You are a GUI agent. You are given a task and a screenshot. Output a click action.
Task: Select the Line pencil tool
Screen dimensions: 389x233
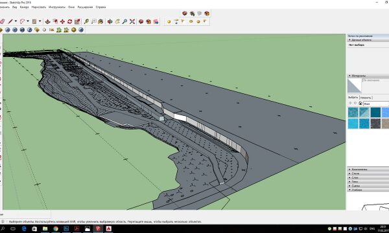point(10,21)
